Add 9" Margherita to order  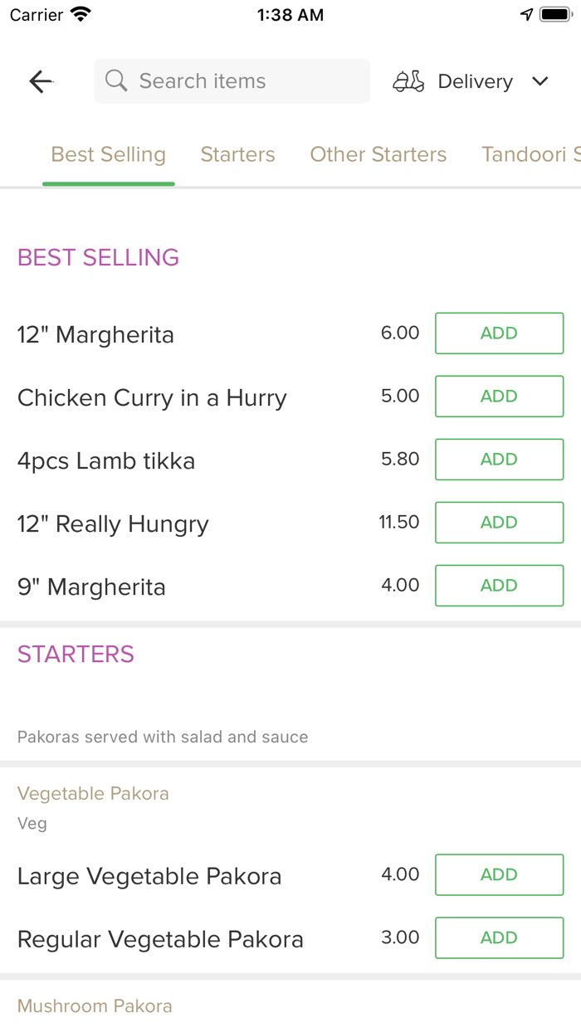tap(499, 586)
